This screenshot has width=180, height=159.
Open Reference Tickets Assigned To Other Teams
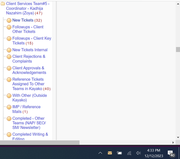pos(31,84)
